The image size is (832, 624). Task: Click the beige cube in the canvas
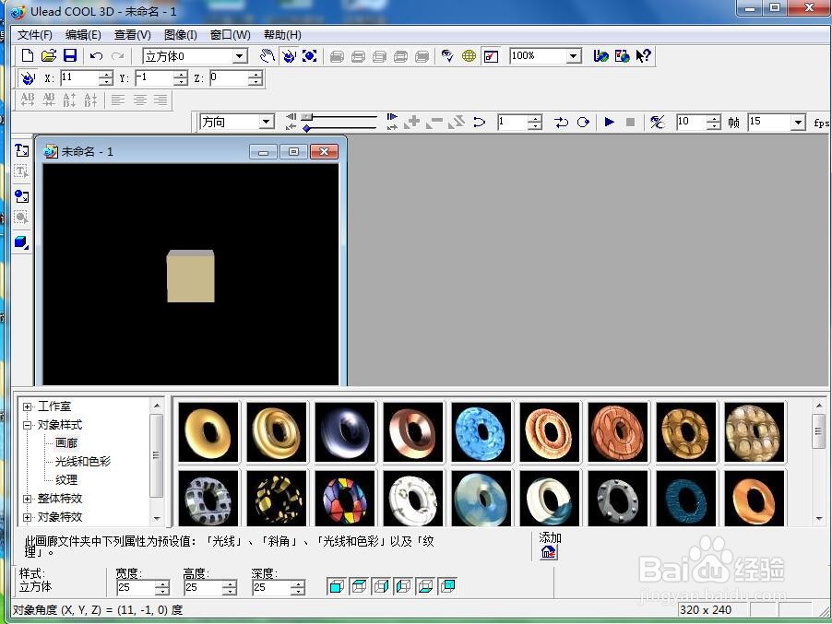click(191, 277)
